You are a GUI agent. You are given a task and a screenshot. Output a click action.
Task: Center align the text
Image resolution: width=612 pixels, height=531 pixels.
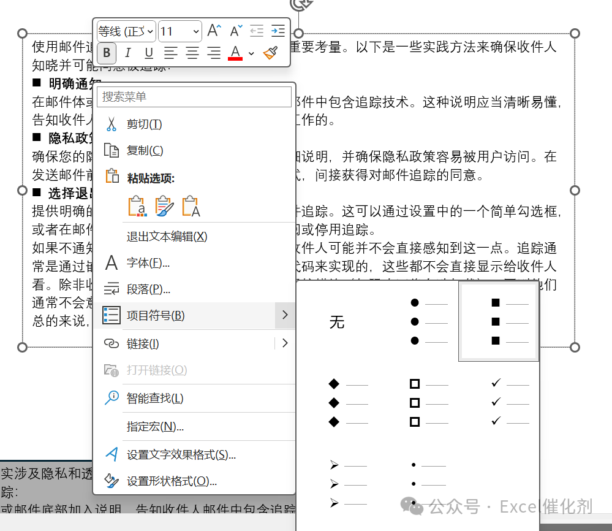click(x=192, y=53)
